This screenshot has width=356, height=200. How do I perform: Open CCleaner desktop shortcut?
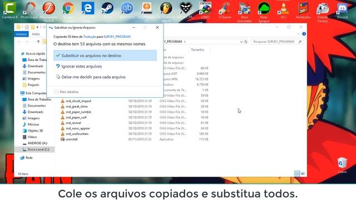225,10
